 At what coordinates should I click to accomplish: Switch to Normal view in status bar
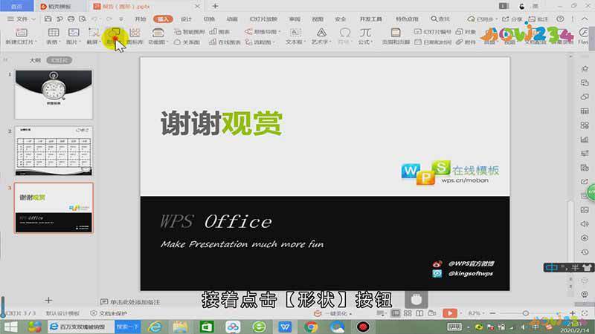(396, 313)
